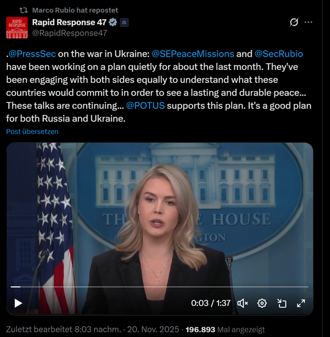Viewport: 330px width, 337px height.
Task: Click the Rapid Response 47 display name
Action: click(x=70, y=22)
